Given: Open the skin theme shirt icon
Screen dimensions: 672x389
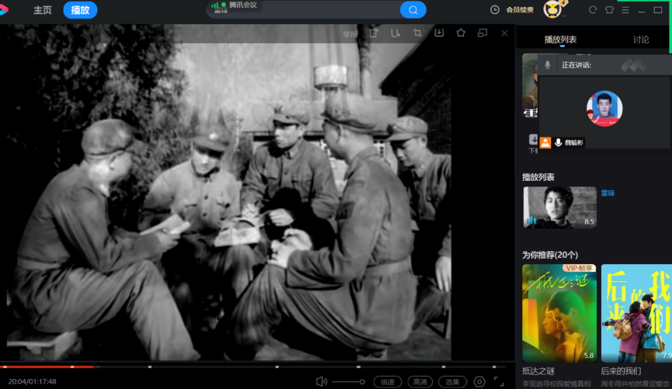Looking at the screenshot, I should pyautogui.click(x=609, y=10).
